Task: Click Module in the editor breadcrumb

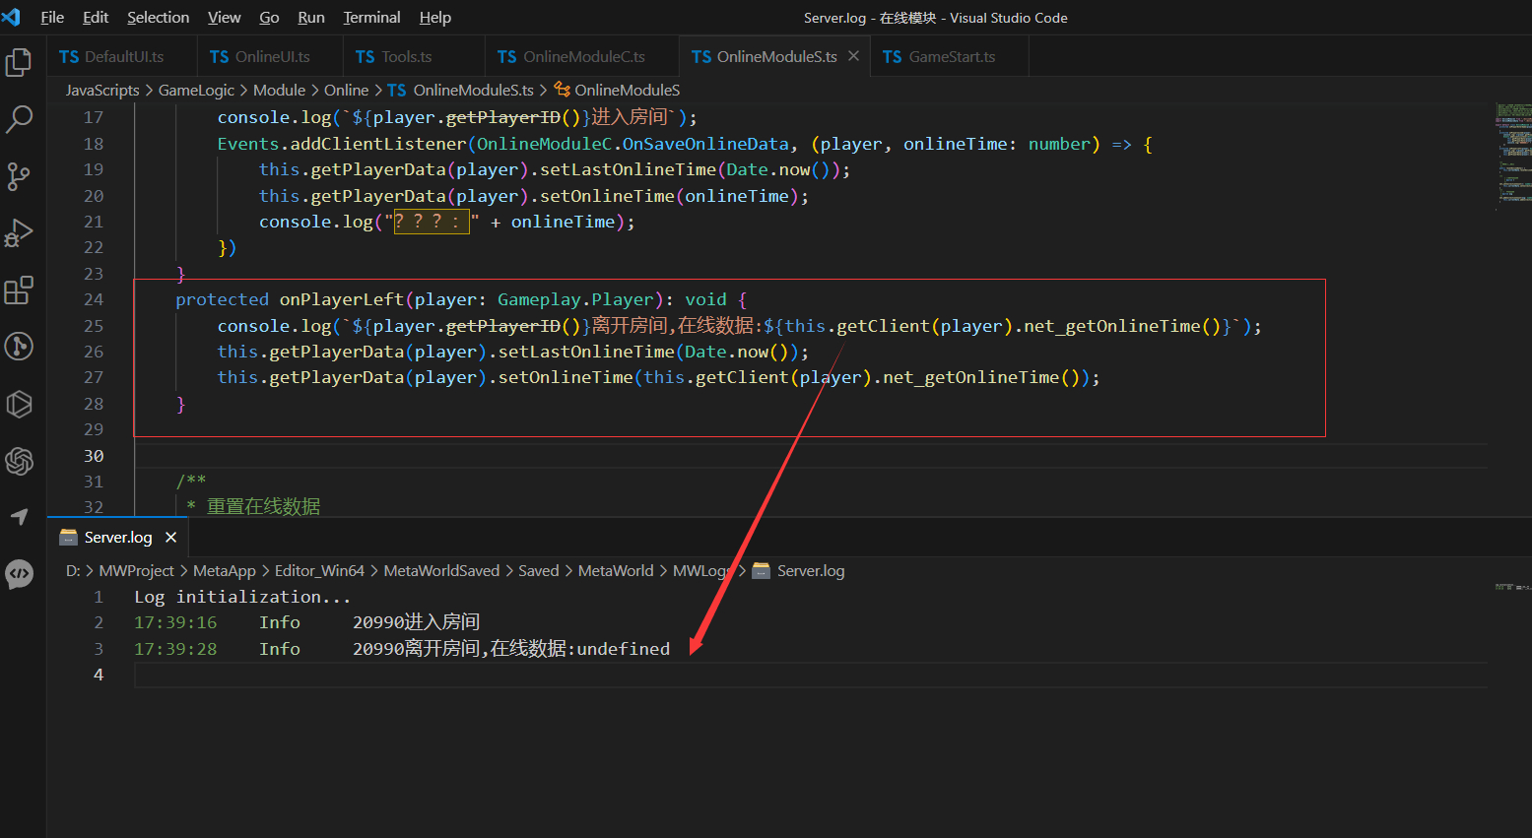Action: click(279, 90)
